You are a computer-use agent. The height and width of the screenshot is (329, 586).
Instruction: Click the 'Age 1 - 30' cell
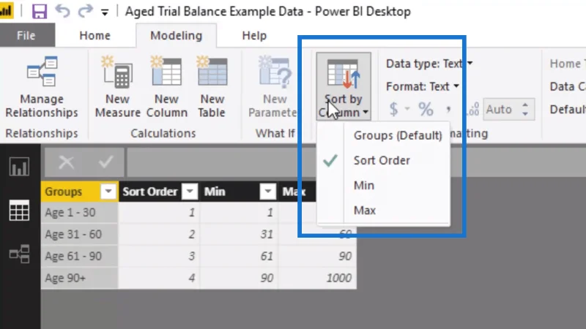[x=80, y=213]
